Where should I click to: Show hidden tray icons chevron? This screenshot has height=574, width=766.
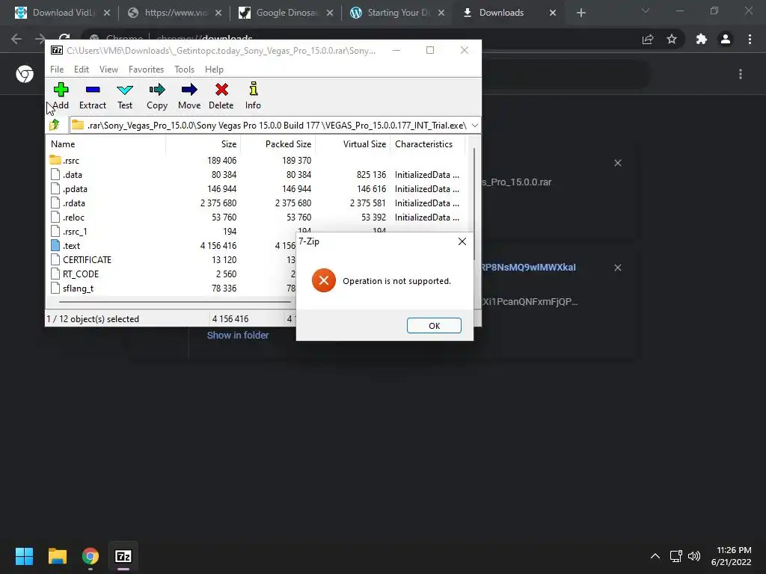click(x=655, y=556)
